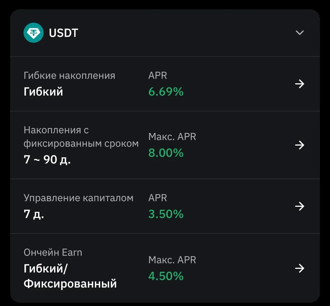Tap the 3.50% APR rate

[166, 214]
